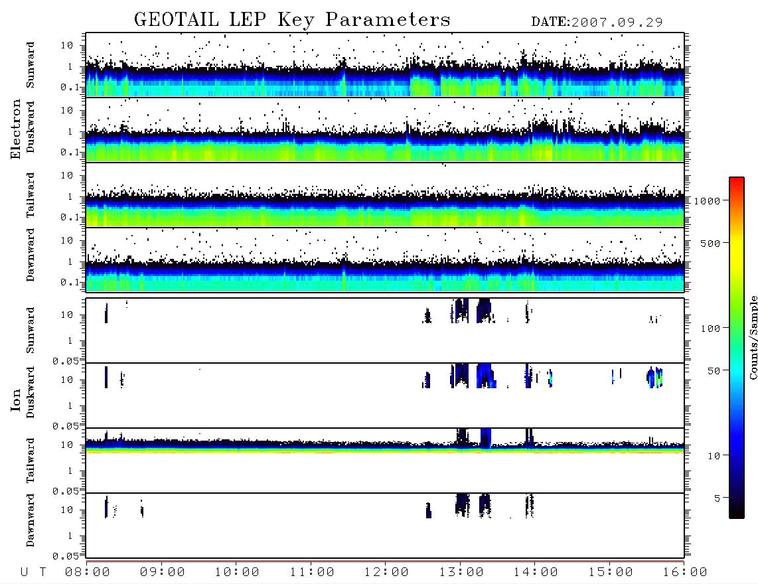This screenshot has height=584, width=758.
Task: Select the 100 color bar tick label
Action: tap(711, 328)
